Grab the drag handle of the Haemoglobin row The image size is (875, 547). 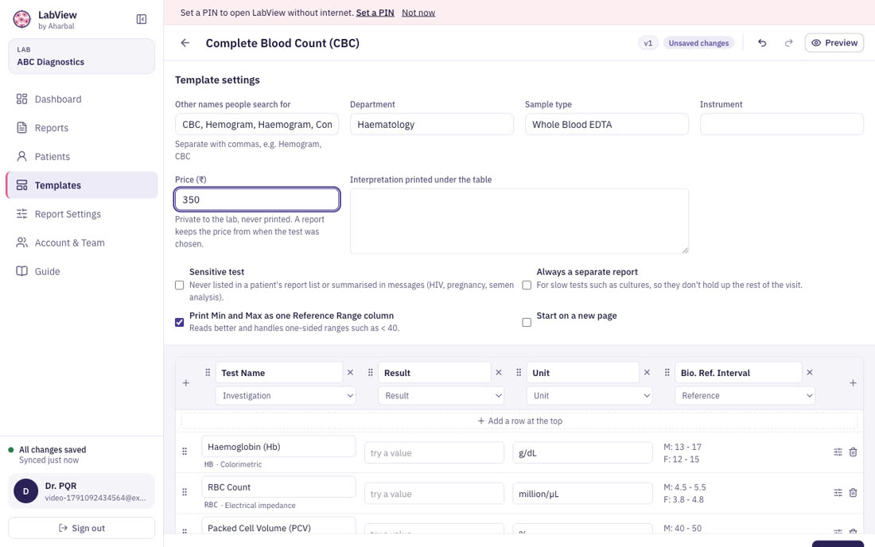(185, 452)
